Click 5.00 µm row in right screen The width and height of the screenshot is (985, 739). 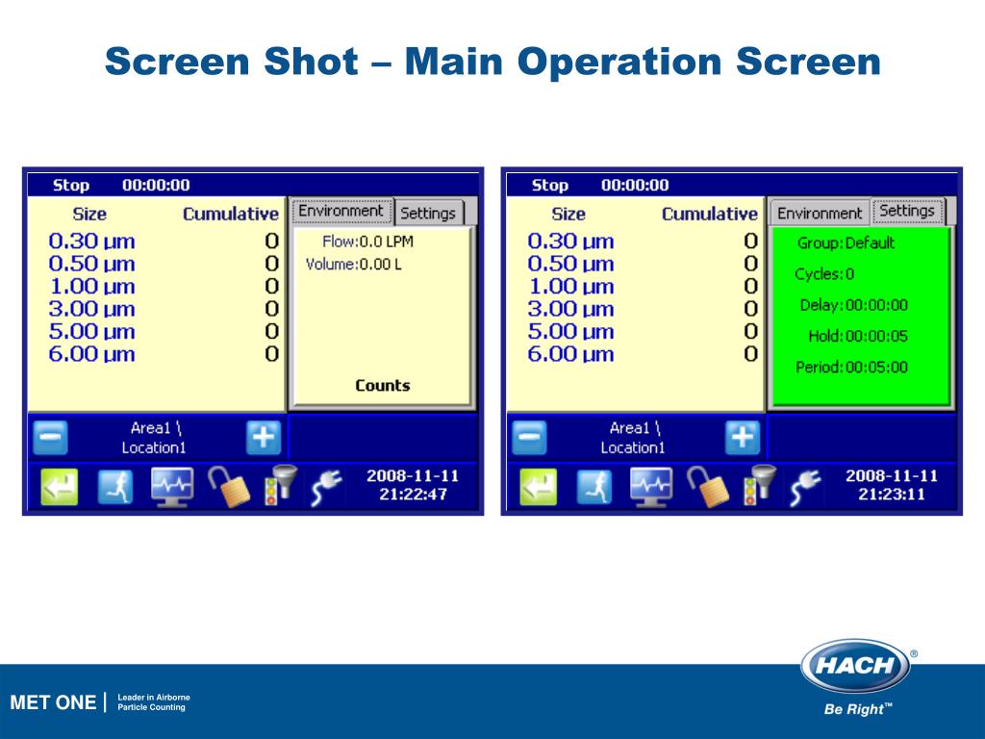point(642,332)
